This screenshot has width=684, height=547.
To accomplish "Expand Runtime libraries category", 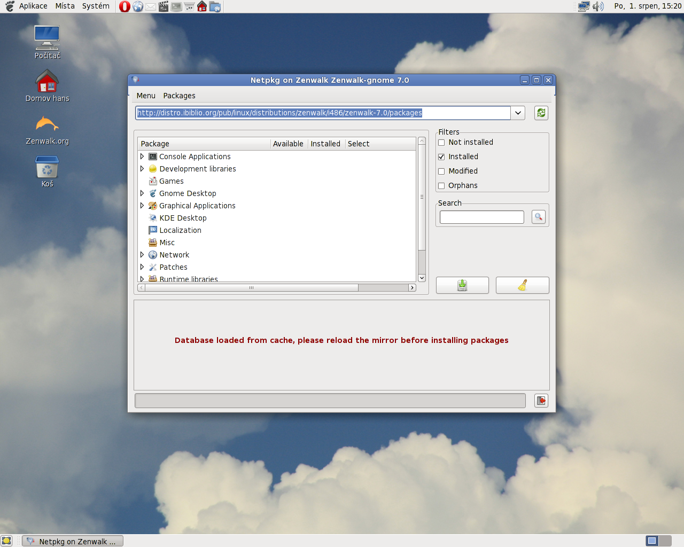I will 142,279.
